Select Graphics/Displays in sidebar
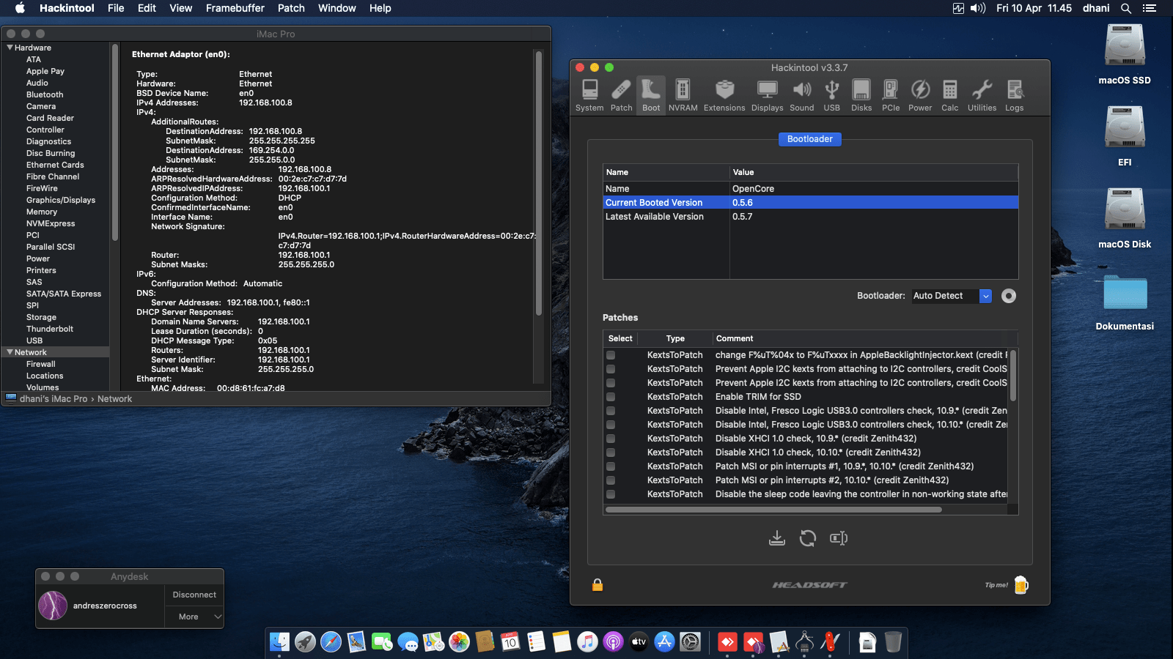Viewport: 1173px width, 659px height. click(x=61, y=200)
